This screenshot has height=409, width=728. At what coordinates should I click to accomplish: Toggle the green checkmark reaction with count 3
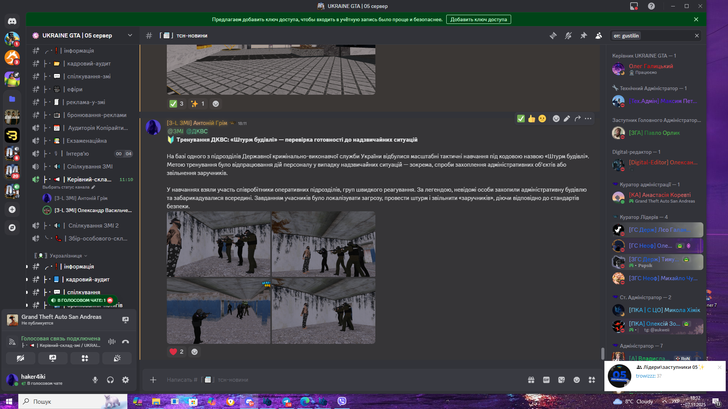click(177, 104)
